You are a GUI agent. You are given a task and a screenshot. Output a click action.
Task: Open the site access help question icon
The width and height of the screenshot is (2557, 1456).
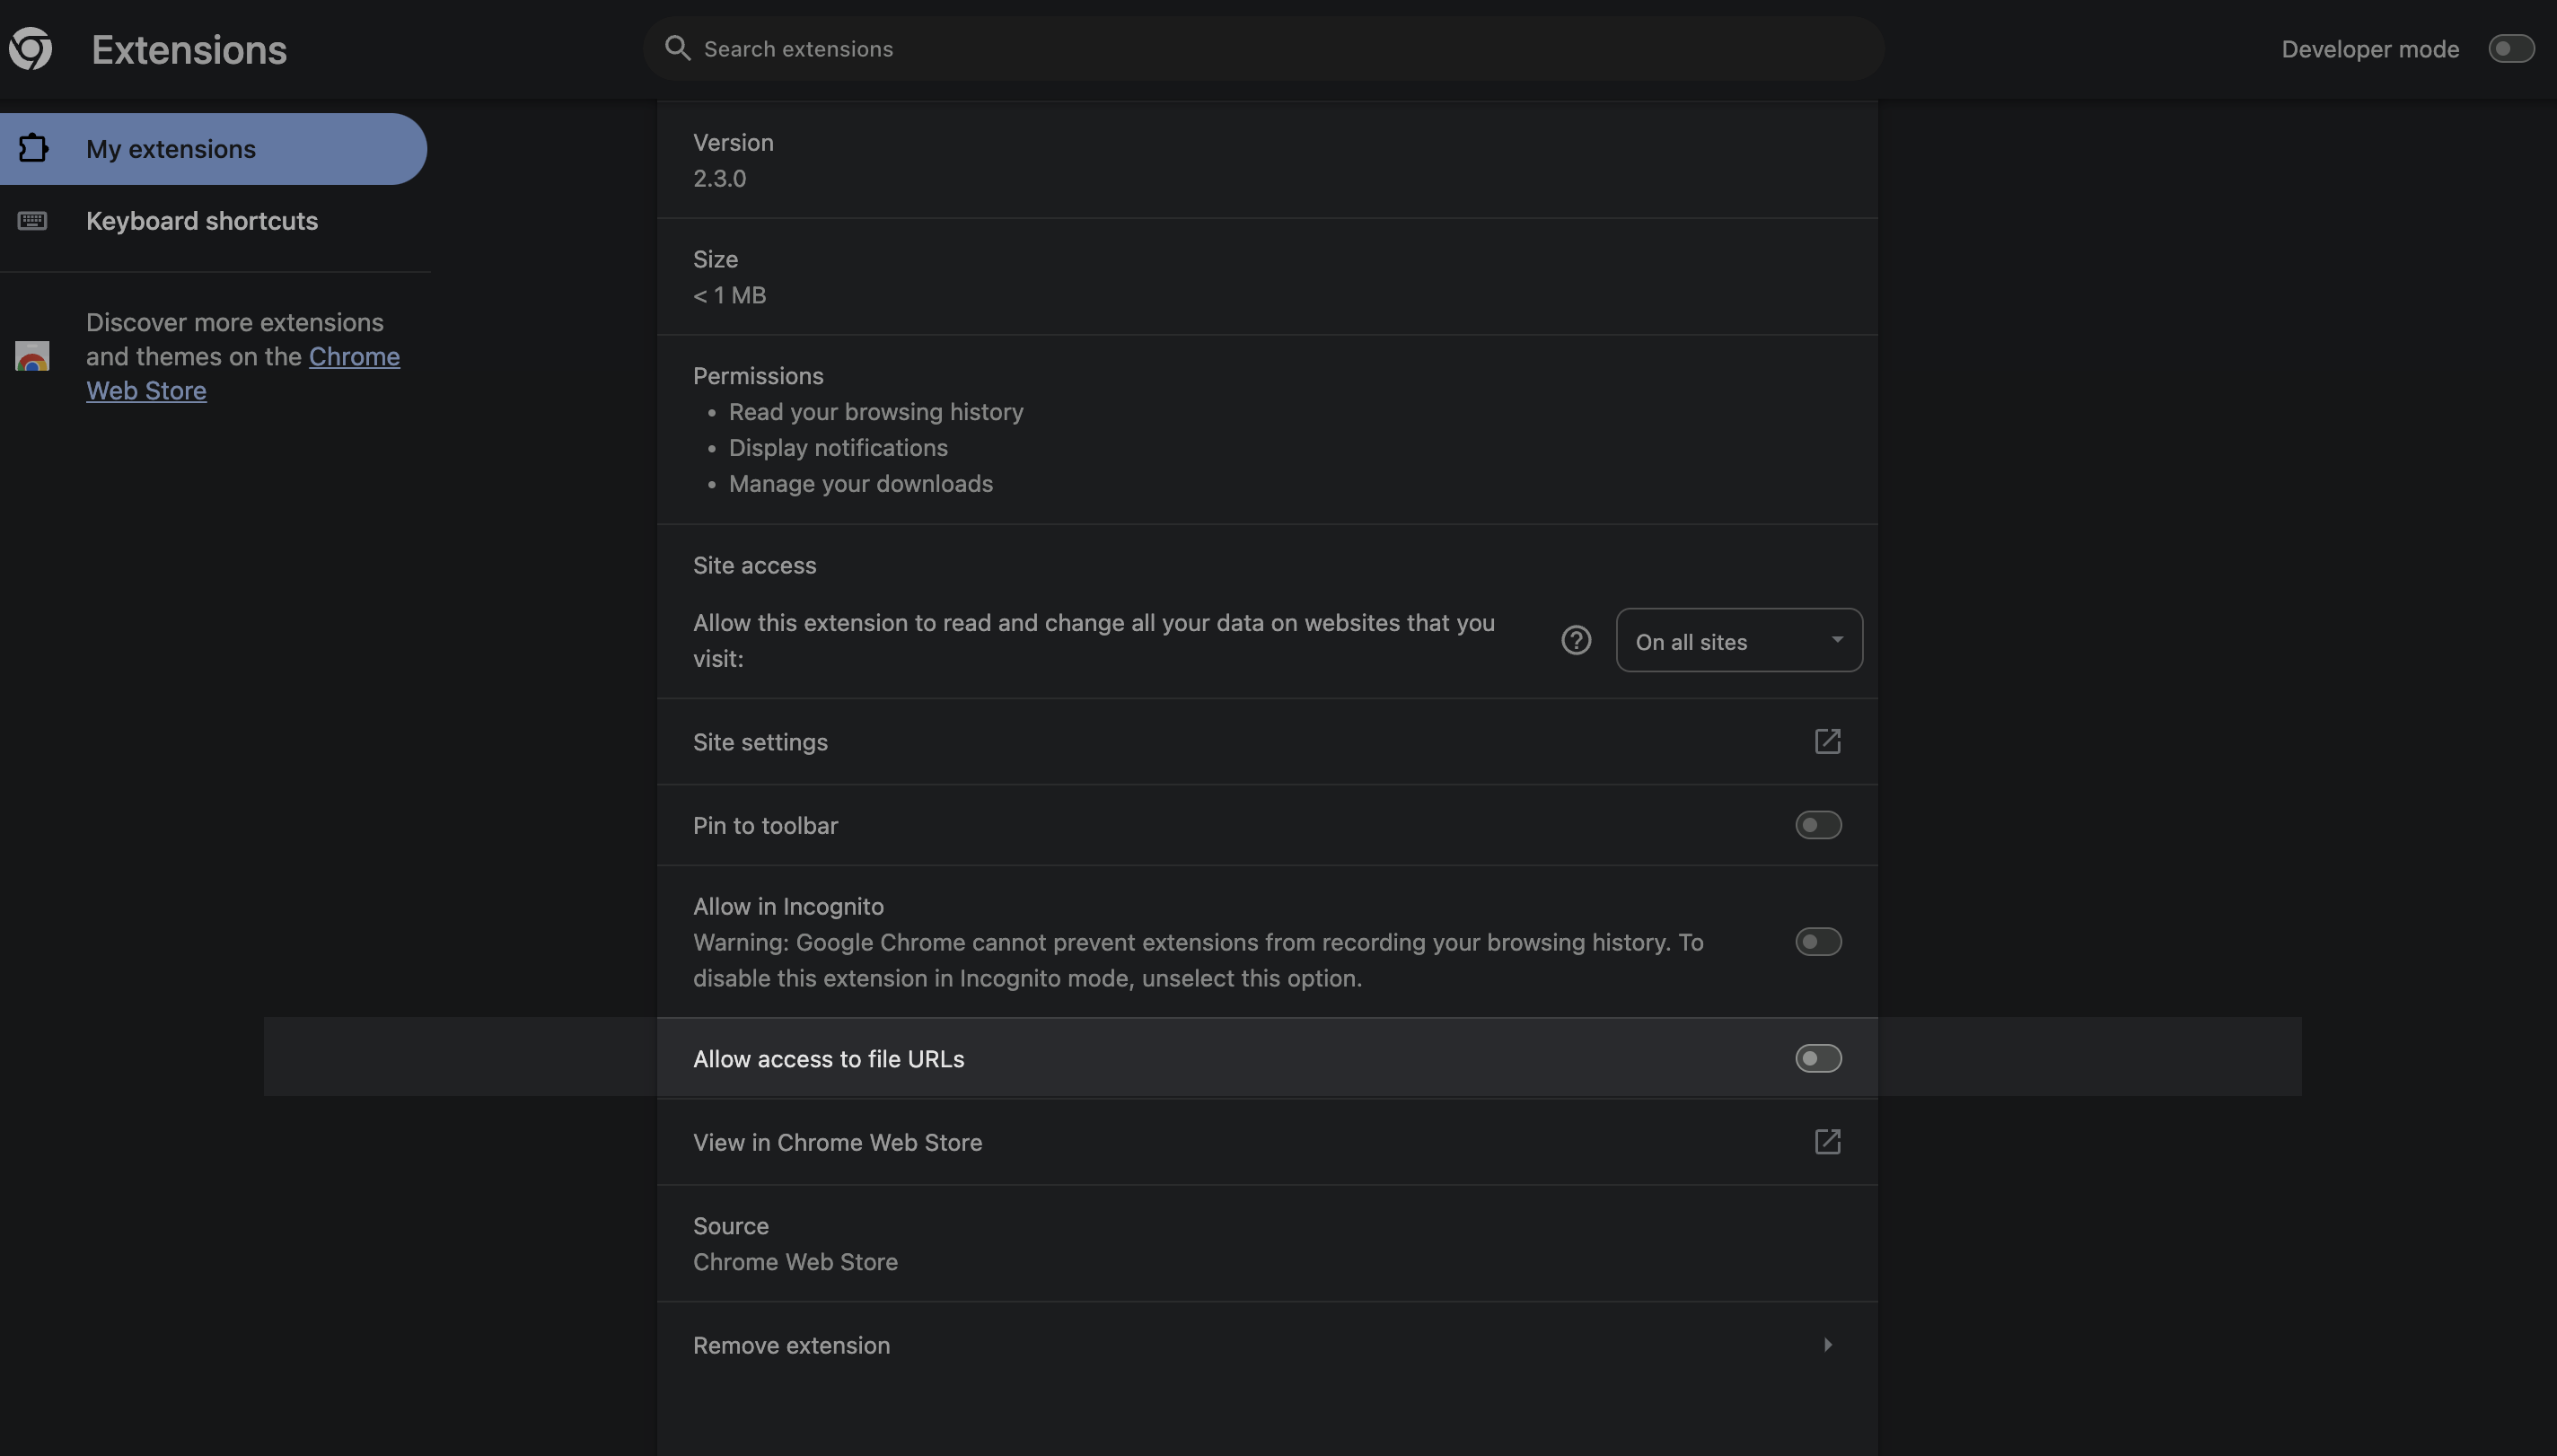[x=1576, y=640]
